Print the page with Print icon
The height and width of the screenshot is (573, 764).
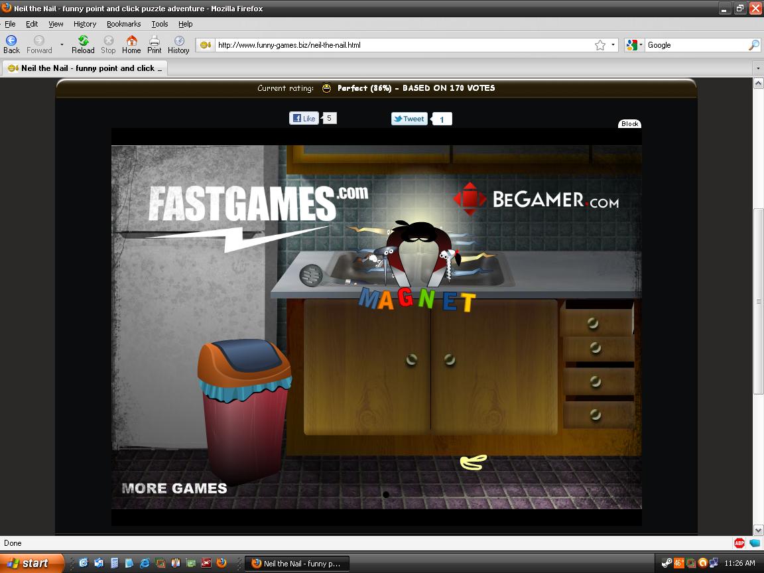tap(154, 44)
